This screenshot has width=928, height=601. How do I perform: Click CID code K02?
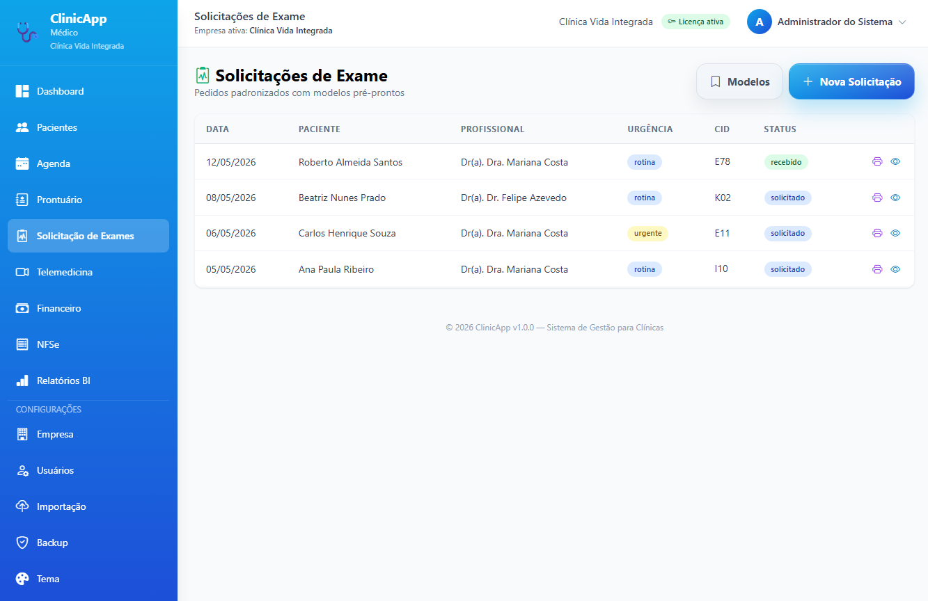723,198
